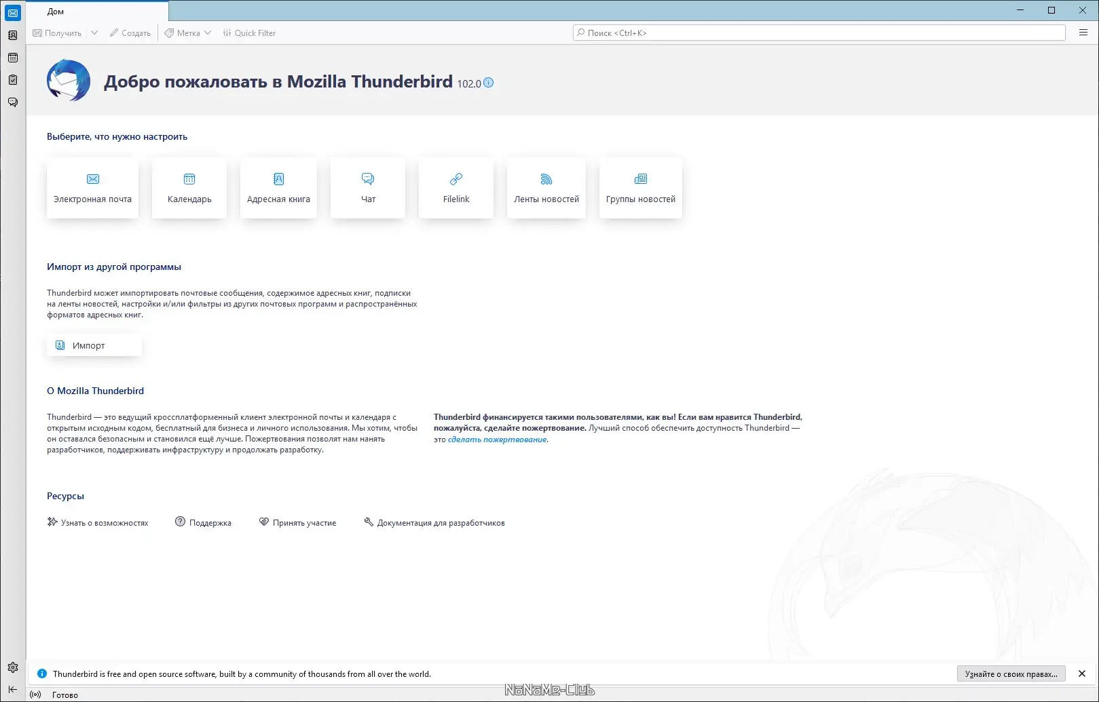Click the info icon in notification bar

(x=41, y=674)
